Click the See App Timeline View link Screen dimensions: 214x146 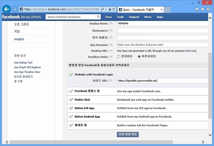27,72
